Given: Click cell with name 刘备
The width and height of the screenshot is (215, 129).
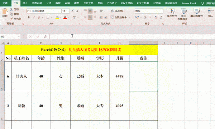Looking at the screenshot, I should (x=21, y=106).
